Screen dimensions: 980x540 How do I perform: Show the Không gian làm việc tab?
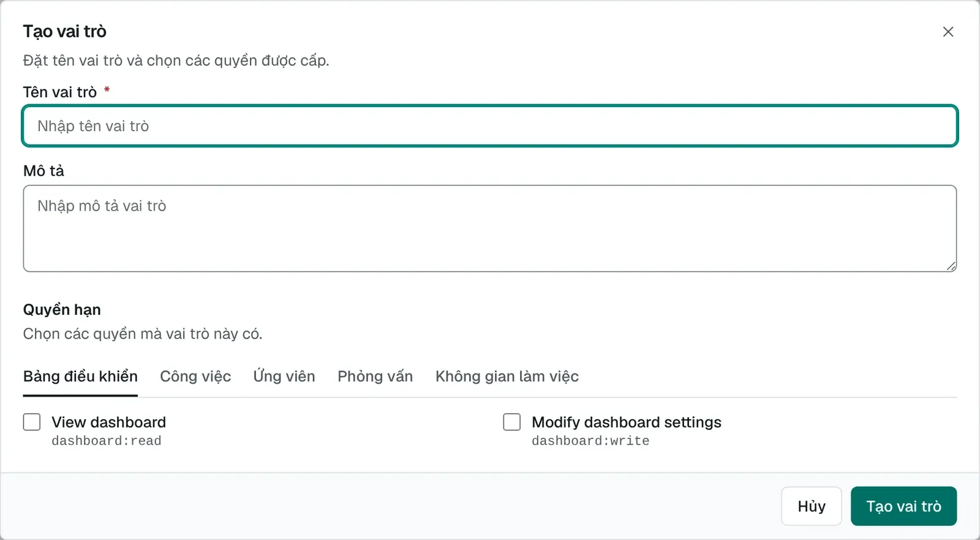click(x=507, y=377)
